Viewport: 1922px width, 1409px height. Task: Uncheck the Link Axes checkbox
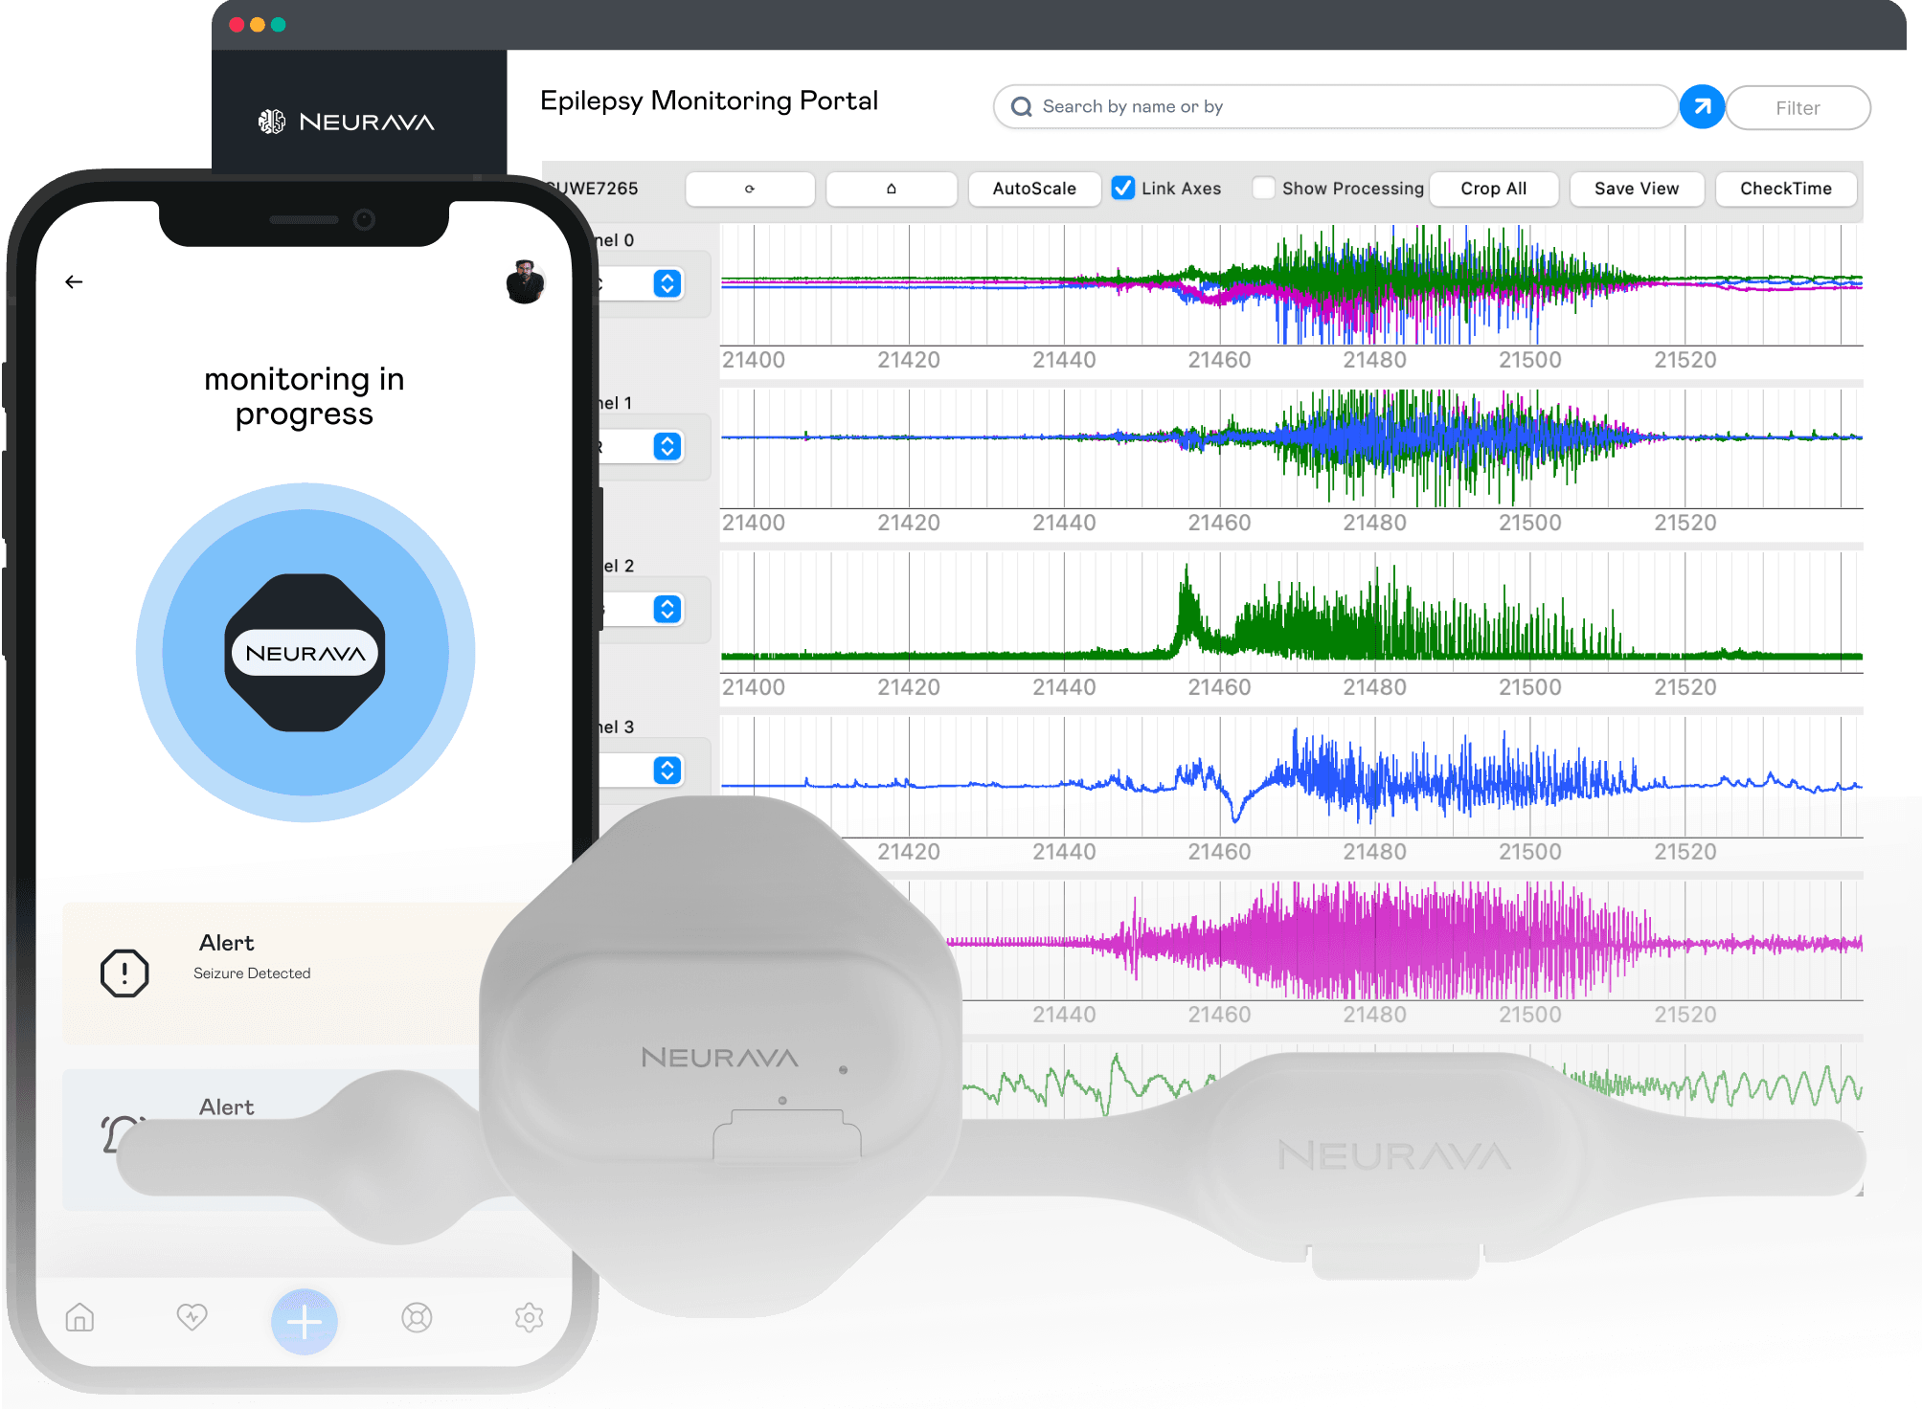click(x=1123, y=189)
